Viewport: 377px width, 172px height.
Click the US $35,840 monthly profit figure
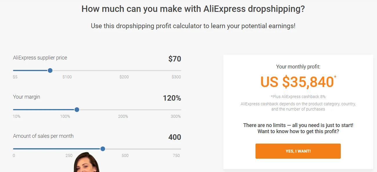tap(297, 82)
